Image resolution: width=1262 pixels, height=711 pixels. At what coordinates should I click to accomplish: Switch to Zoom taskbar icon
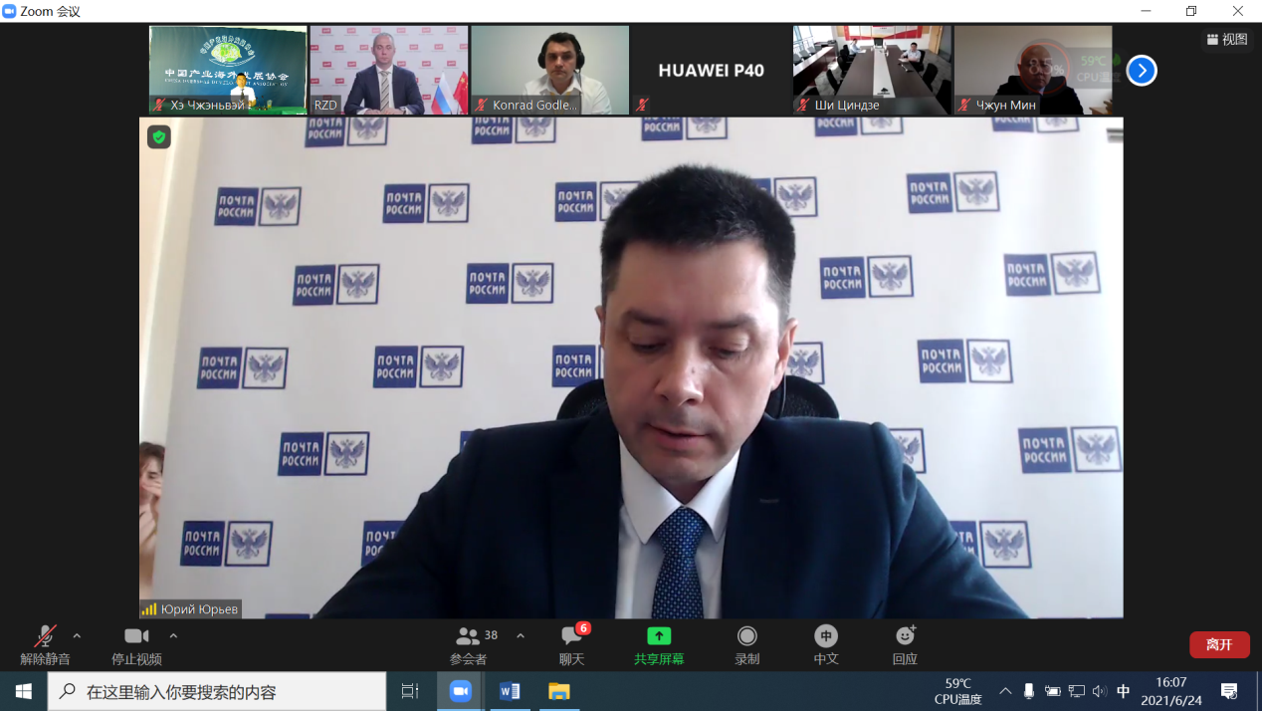pos(460,691)
